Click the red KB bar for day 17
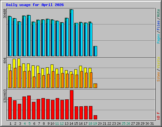 [x=86, y=113]
